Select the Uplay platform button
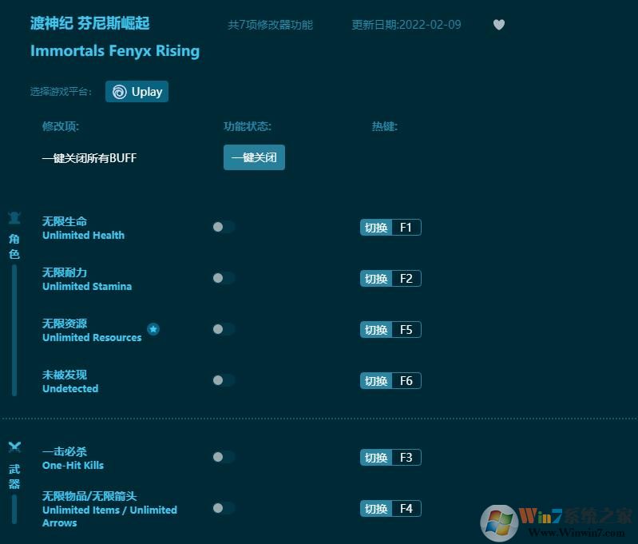This screenshot has width=638, height=544. point(137,92)
